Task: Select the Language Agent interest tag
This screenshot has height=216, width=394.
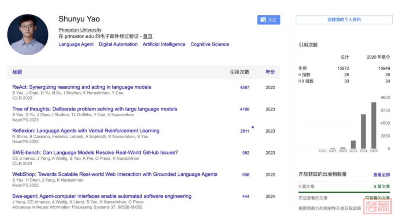Action: pos(76,44)
